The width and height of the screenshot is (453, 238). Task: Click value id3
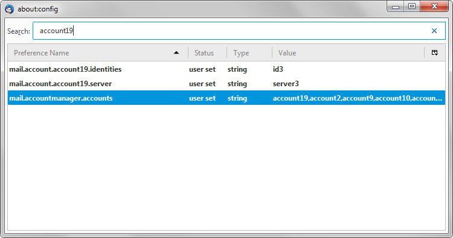(x=278, y=69)
